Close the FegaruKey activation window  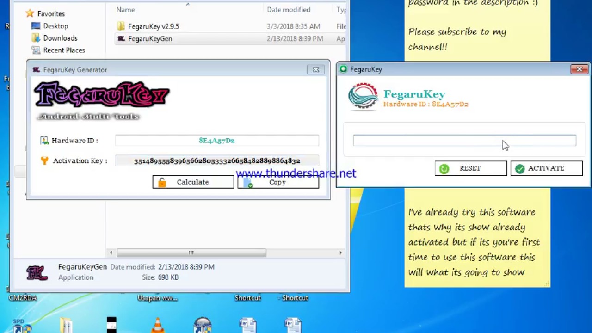coord(580,69)
